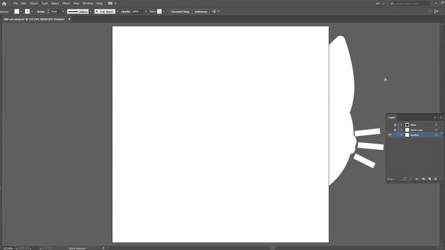445x250 pixels.
Task: Click the Opacity value field
Action: 138,12
